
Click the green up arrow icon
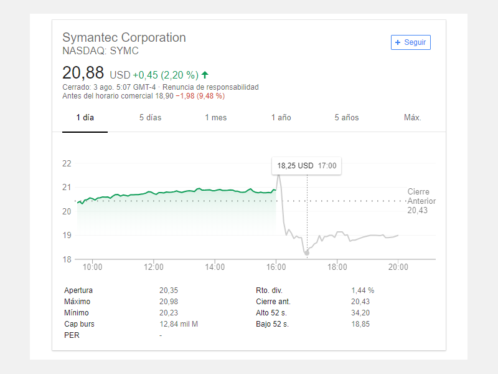pos(205,75)
